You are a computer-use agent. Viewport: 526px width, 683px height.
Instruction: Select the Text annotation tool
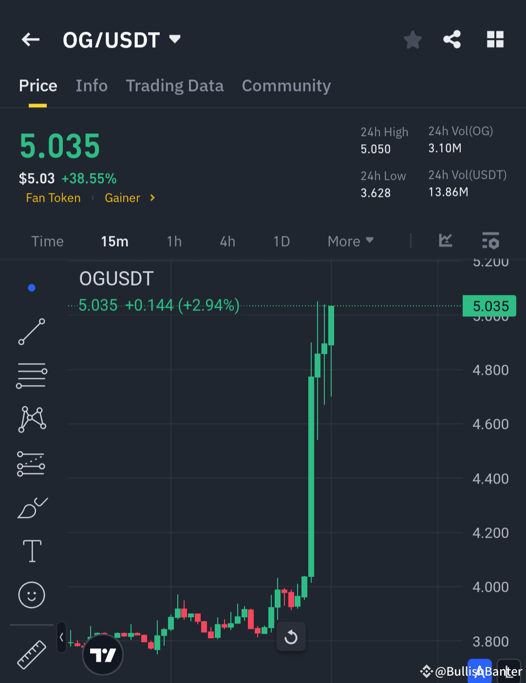click(31, 551)
